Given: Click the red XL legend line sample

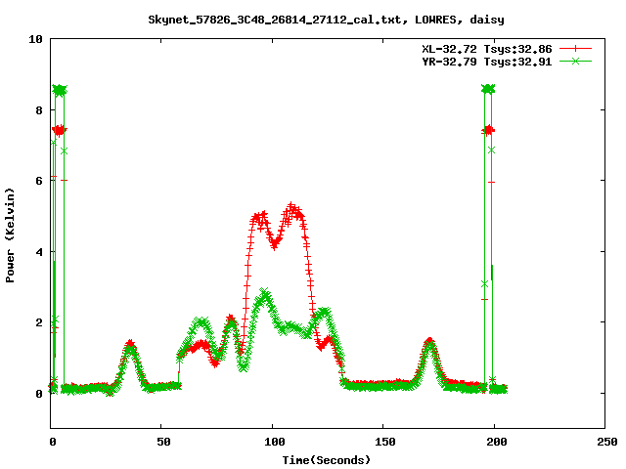Looking at the screenshot, I should coord(575,49).
